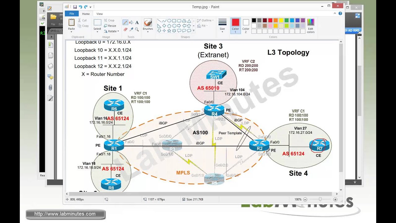Viewport: 396px width, 223px height.
Task: Open Paint help with question mark icon
Action: (340, 14)
